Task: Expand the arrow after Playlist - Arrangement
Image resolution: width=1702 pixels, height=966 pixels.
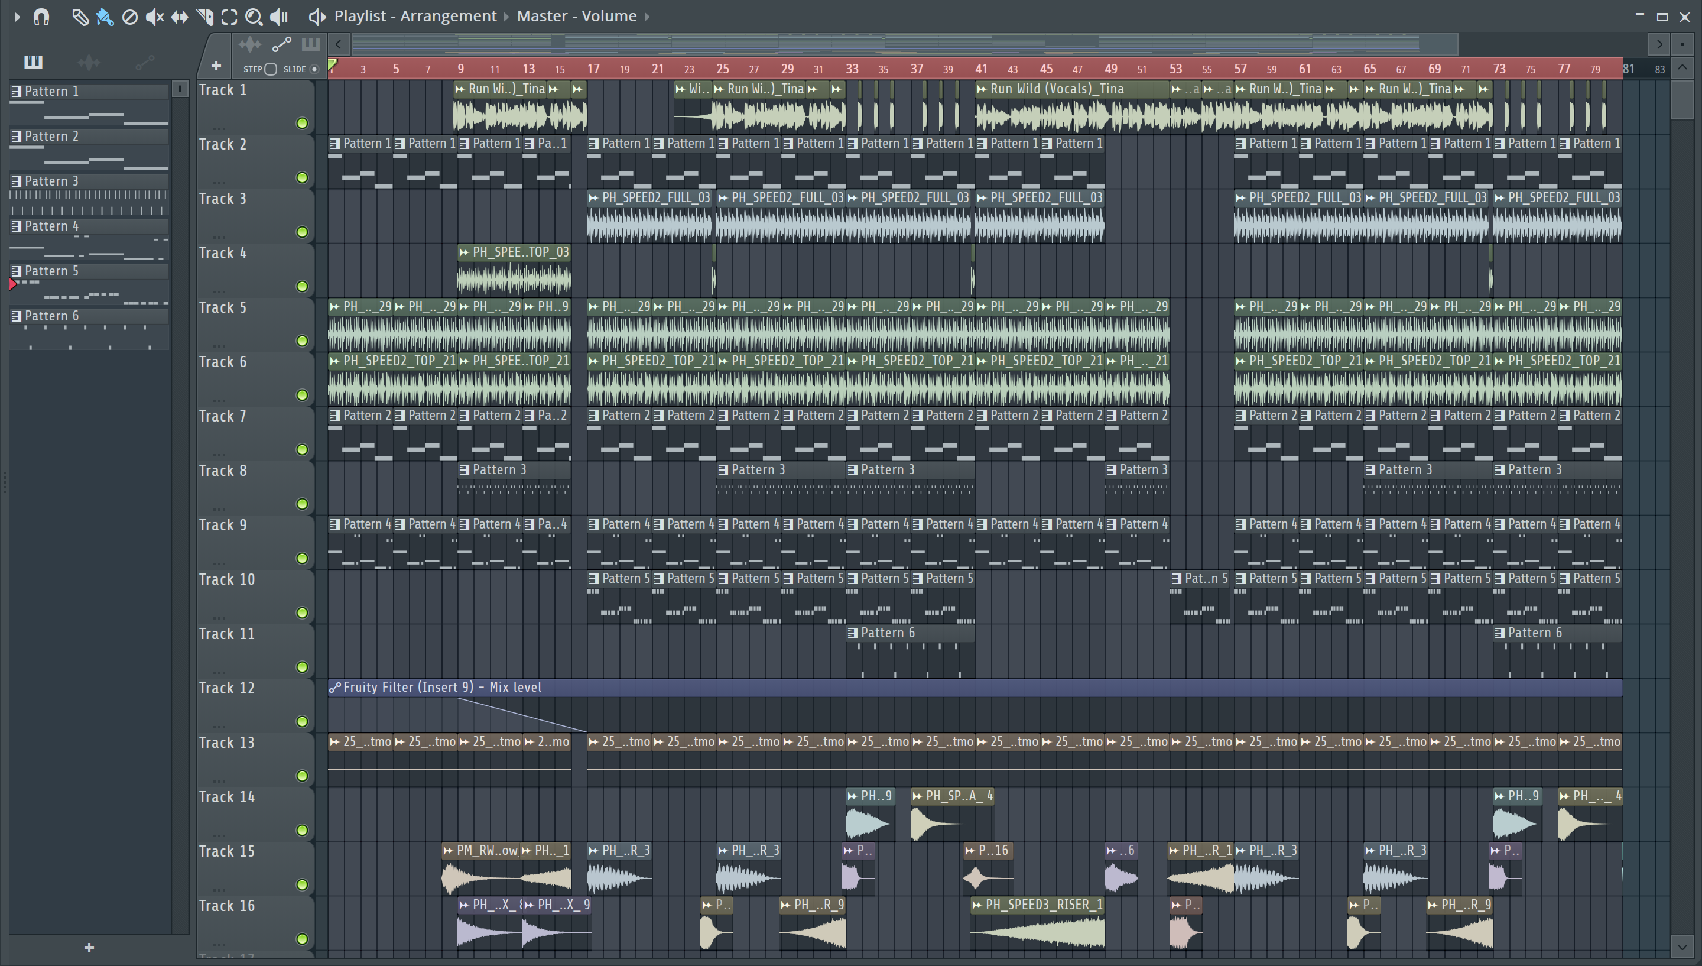Action: 506,17
